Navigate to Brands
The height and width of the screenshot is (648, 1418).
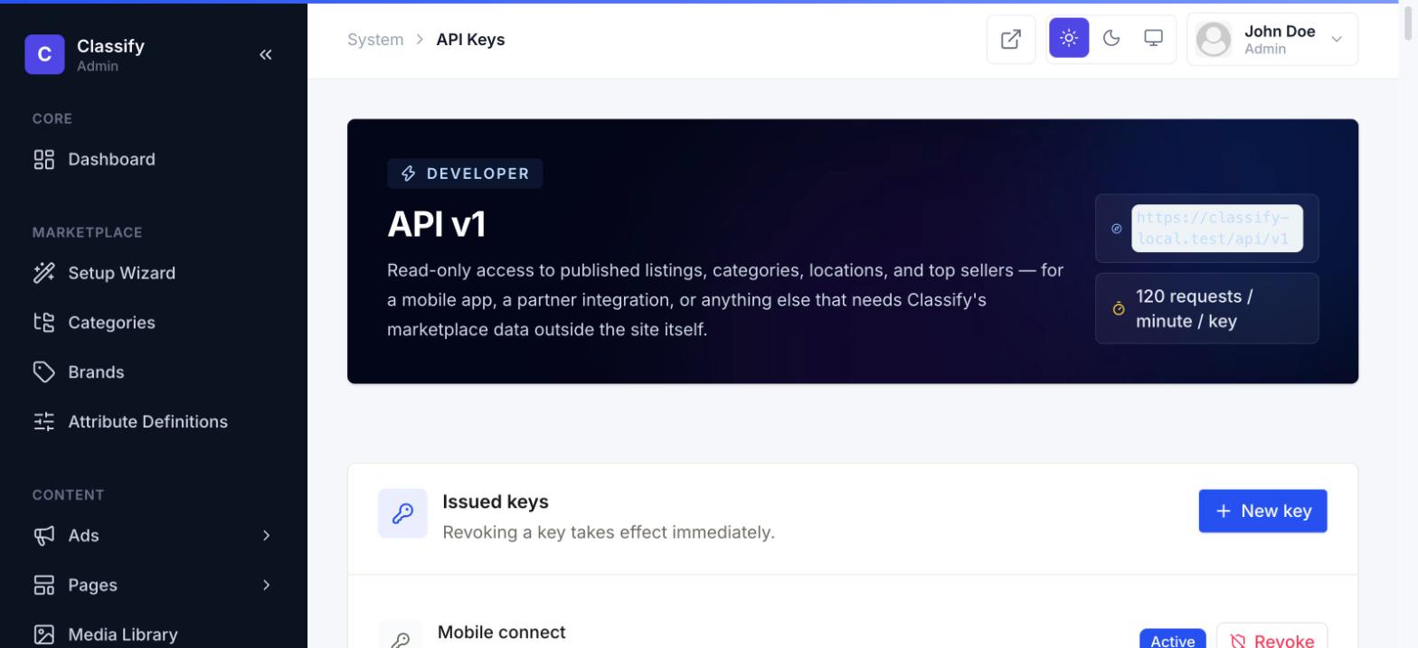(x=154, y=372)
